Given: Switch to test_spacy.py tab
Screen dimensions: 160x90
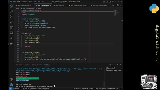Looking at the screenshot, I should 59,5.
